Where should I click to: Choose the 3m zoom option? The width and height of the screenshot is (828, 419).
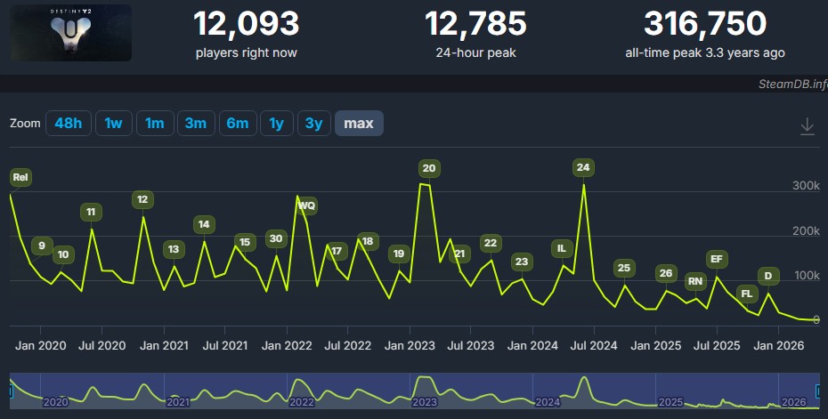pyautogui.click(x=196, y=124)
